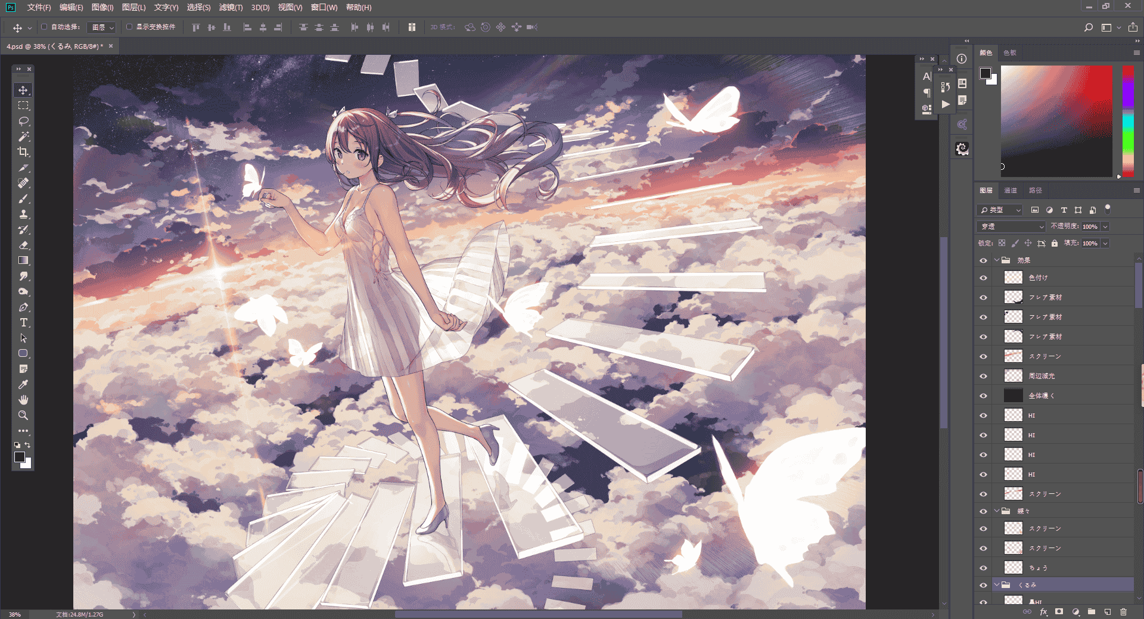Open the layer filter 类型 dropdown
The width and height of the screenshot is (1144, 619).
point(999,210)
